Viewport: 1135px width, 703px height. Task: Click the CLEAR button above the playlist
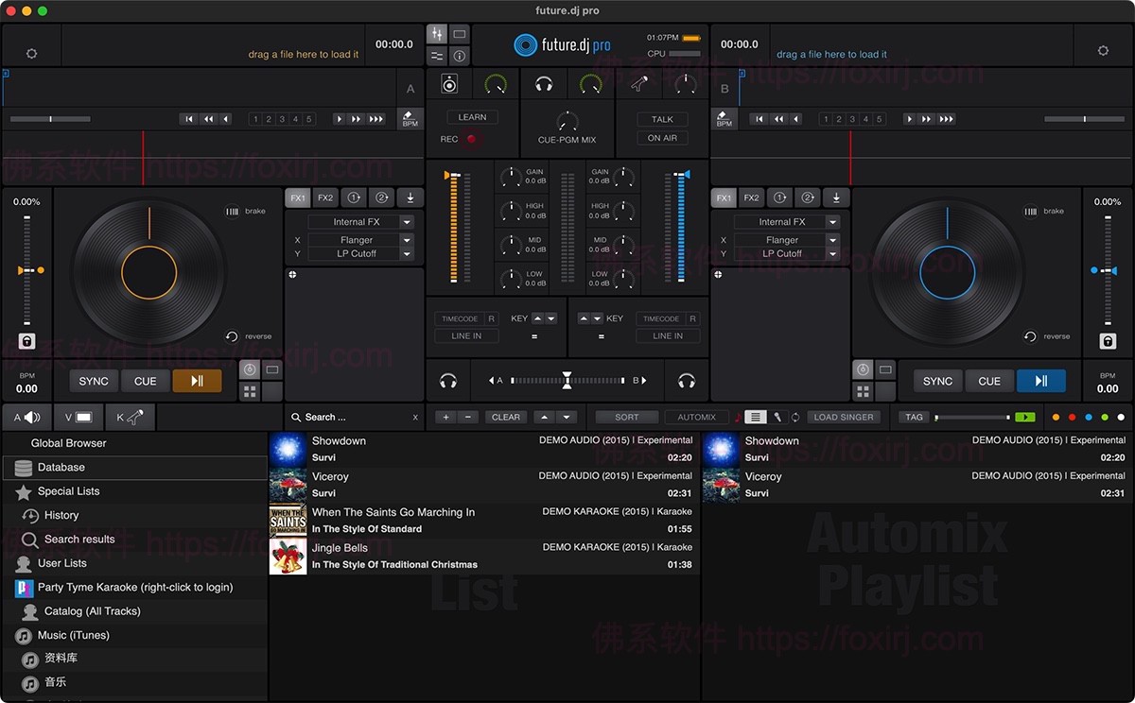(505, 417)
